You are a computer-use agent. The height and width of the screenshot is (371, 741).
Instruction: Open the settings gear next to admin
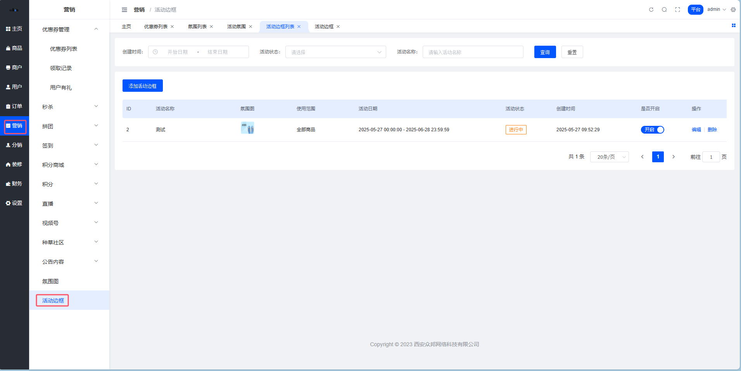(x=733, y=10)
